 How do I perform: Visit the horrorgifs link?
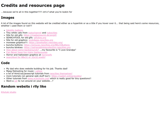[47, 55]
